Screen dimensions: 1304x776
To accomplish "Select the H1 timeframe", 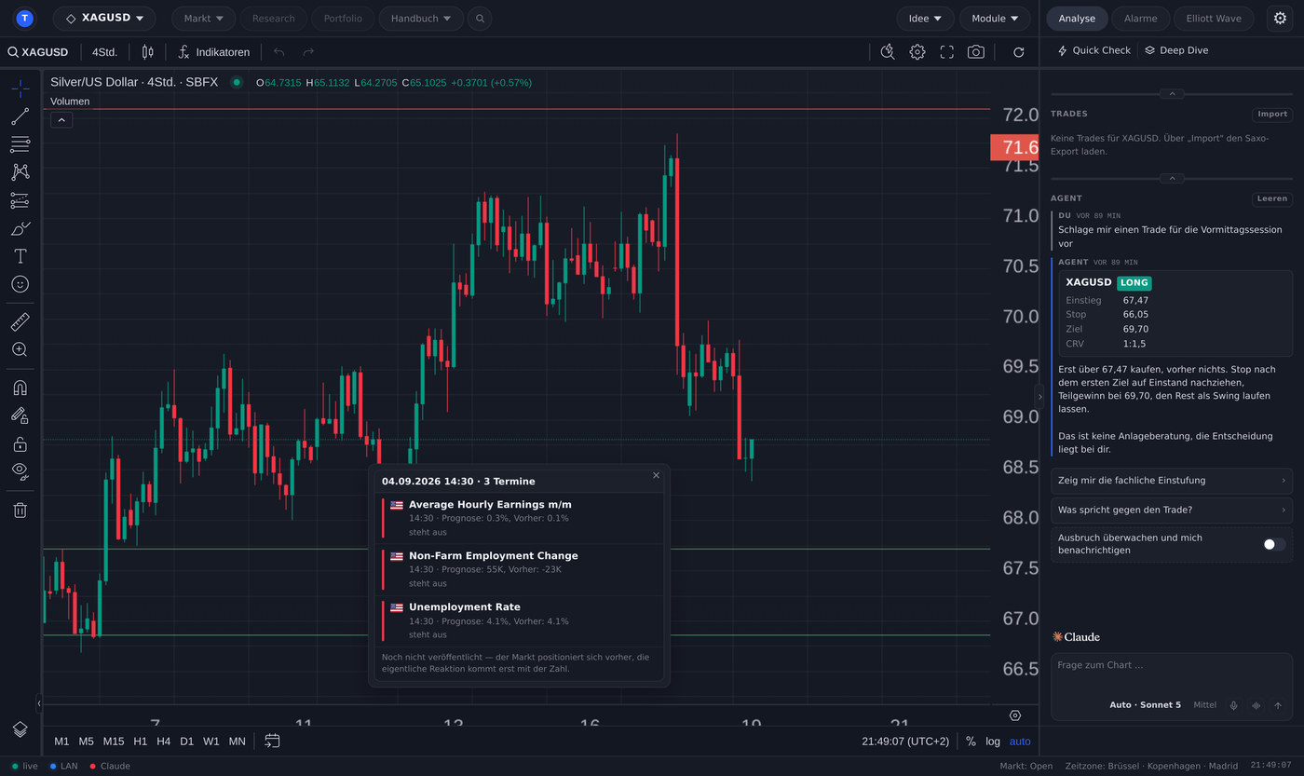I will coord(141,742).
